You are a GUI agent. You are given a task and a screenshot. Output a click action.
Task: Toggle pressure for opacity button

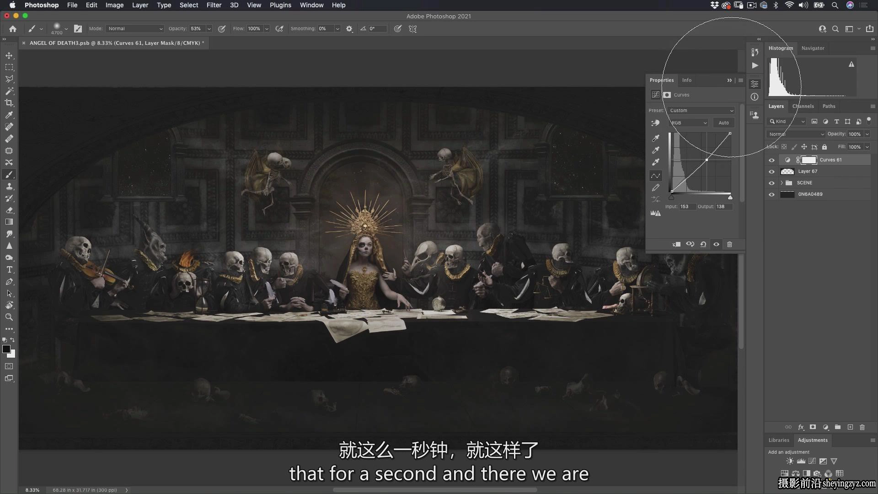[x=222, y=29]
